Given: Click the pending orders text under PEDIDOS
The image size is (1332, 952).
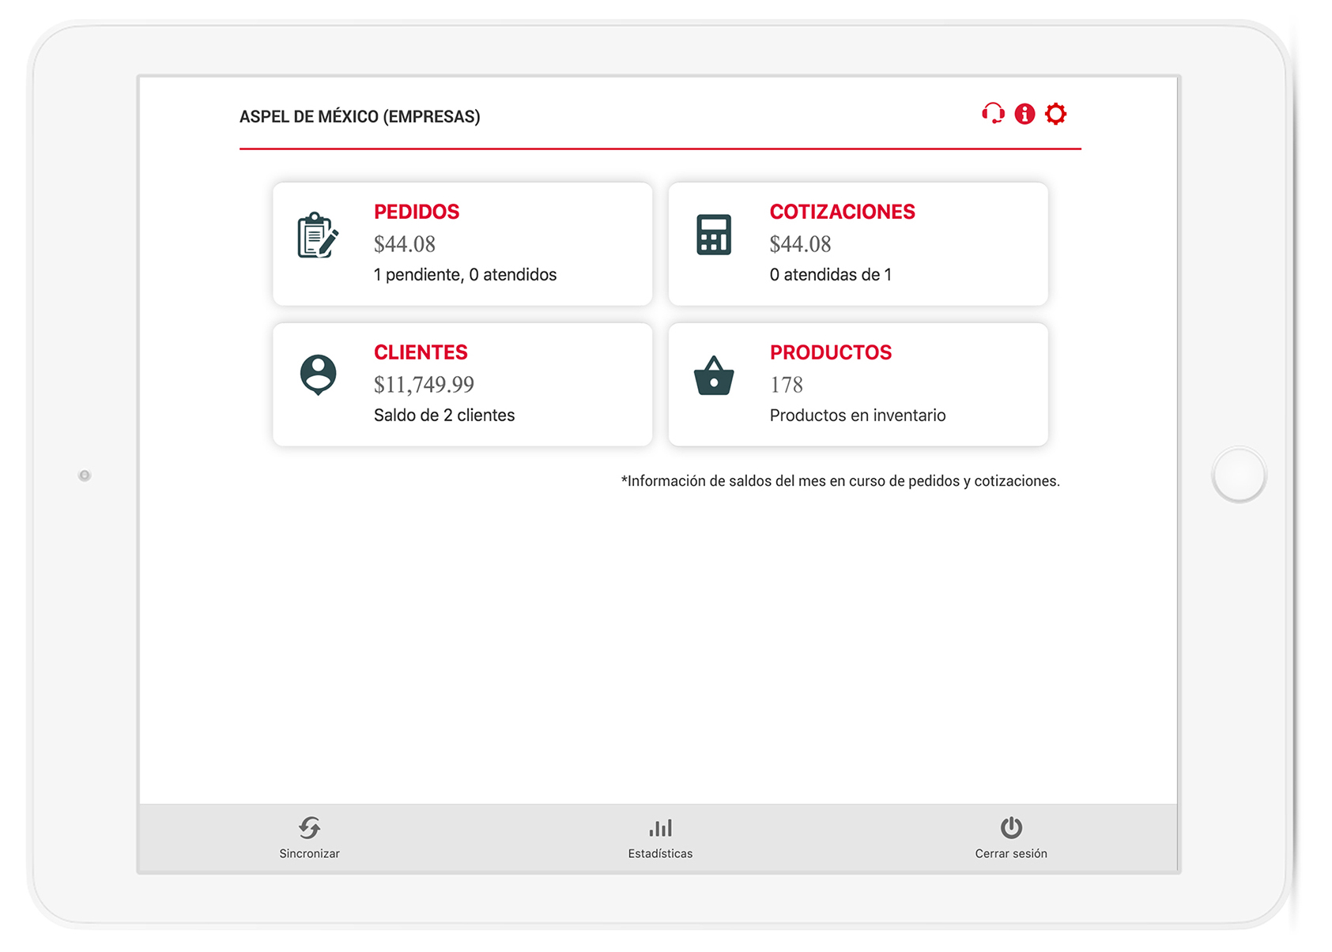Looking at the screenshot, I should tap(466, 274).
